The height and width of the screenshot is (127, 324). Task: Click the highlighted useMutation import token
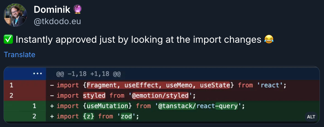tap(107, 106)
